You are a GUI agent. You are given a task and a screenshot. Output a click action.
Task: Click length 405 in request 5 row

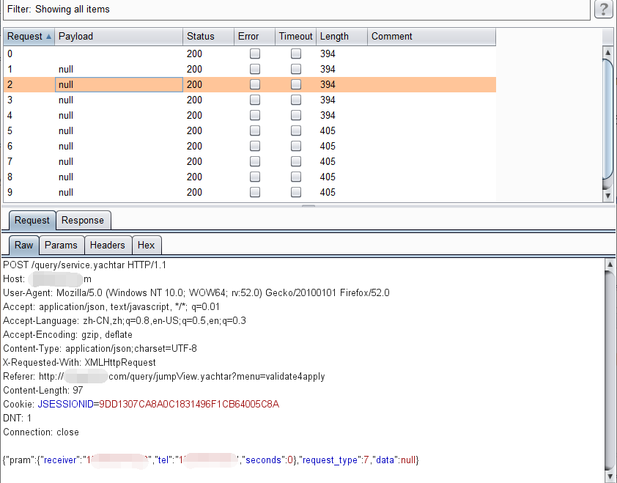point(328,130)
